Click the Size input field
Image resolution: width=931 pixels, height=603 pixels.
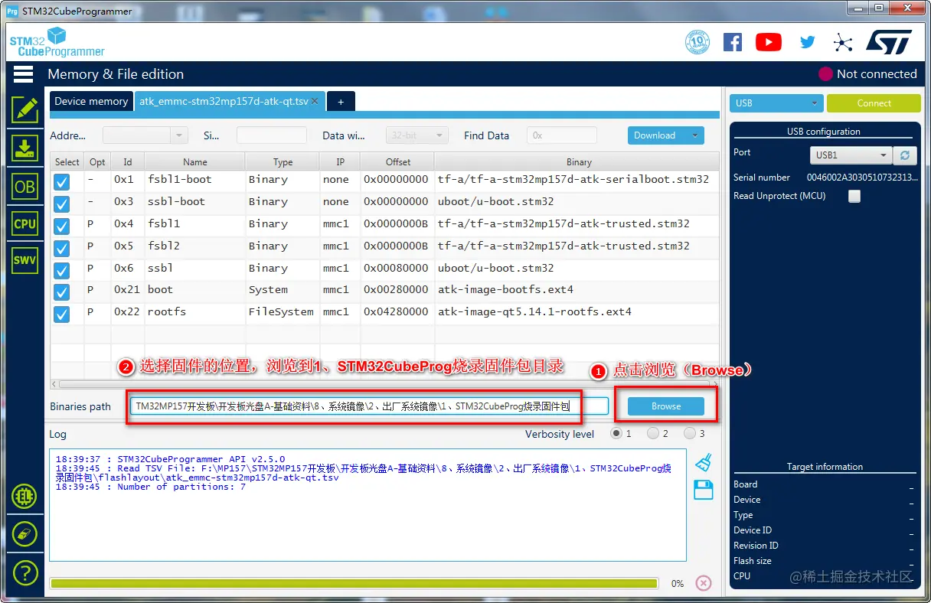(x=272, y=135)
